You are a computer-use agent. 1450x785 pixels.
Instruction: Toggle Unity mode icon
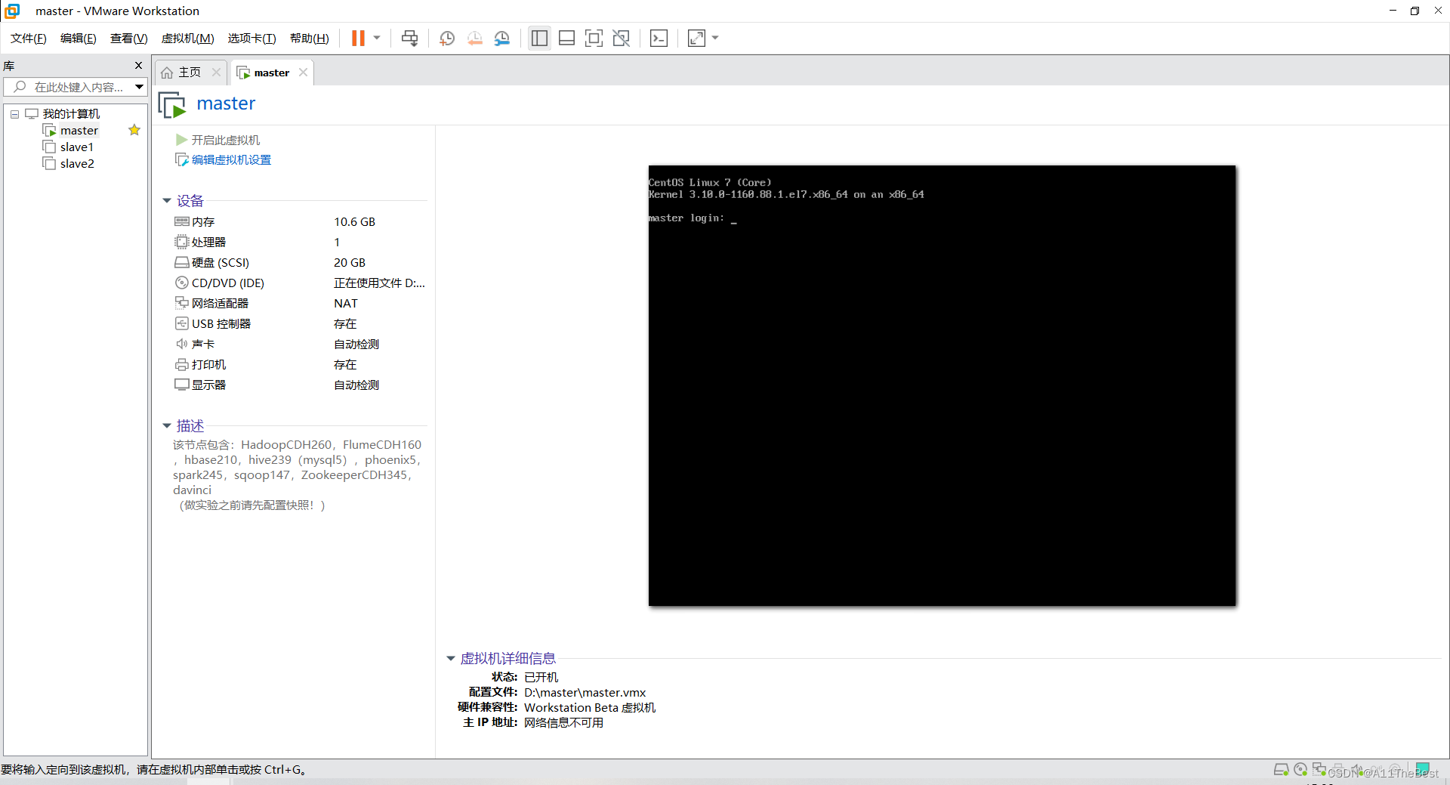[x=621, y=38]
